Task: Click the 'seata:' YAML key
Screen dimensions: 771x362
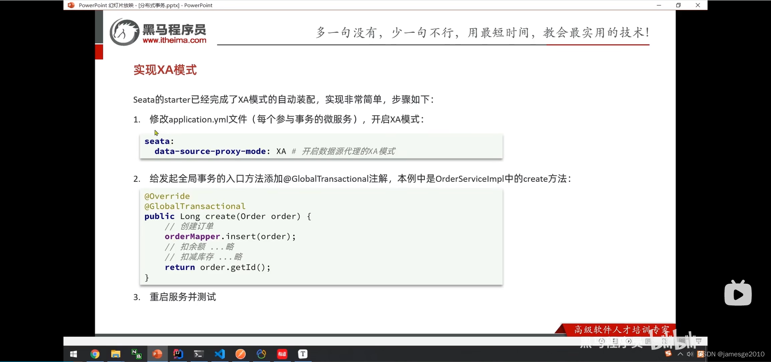Action: tap(159, 141)
